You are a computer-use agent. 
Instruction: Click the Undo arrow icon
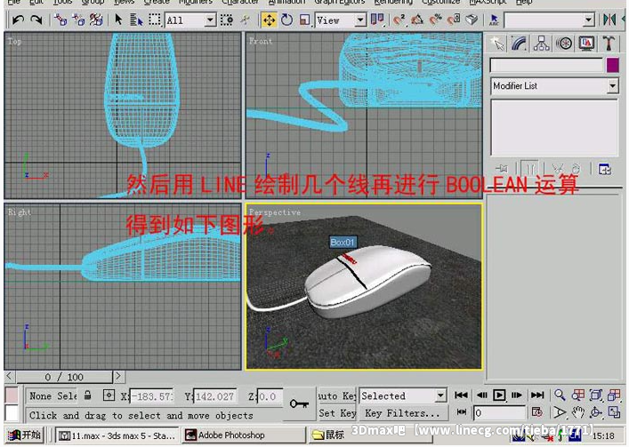(x=18, y=20)
